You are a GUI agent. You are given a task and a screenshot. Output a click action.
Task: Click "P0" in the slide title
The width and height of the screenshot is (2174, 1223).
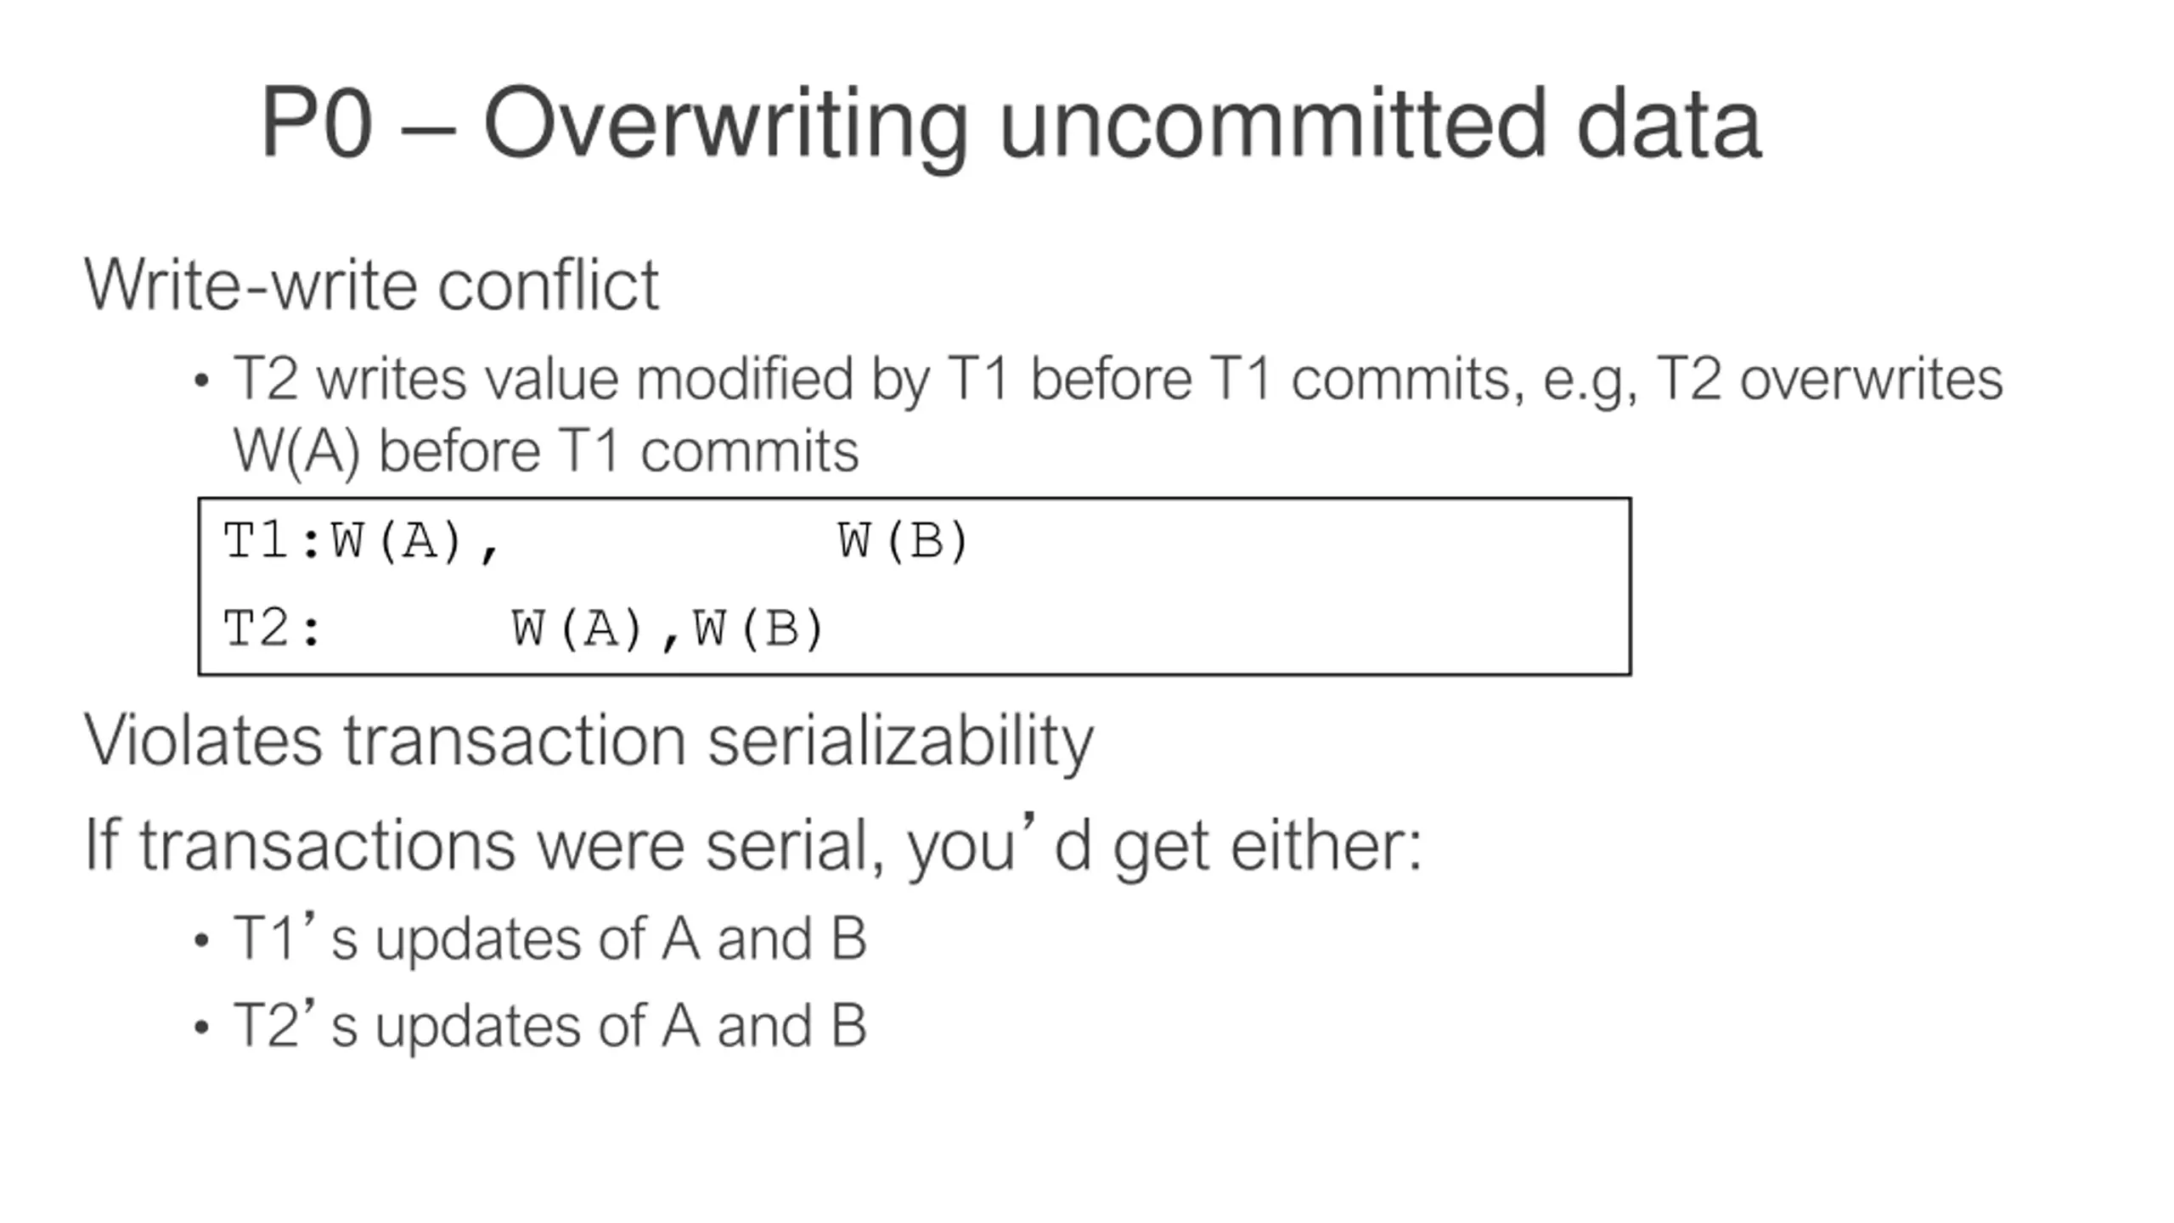tap(316, 124)
